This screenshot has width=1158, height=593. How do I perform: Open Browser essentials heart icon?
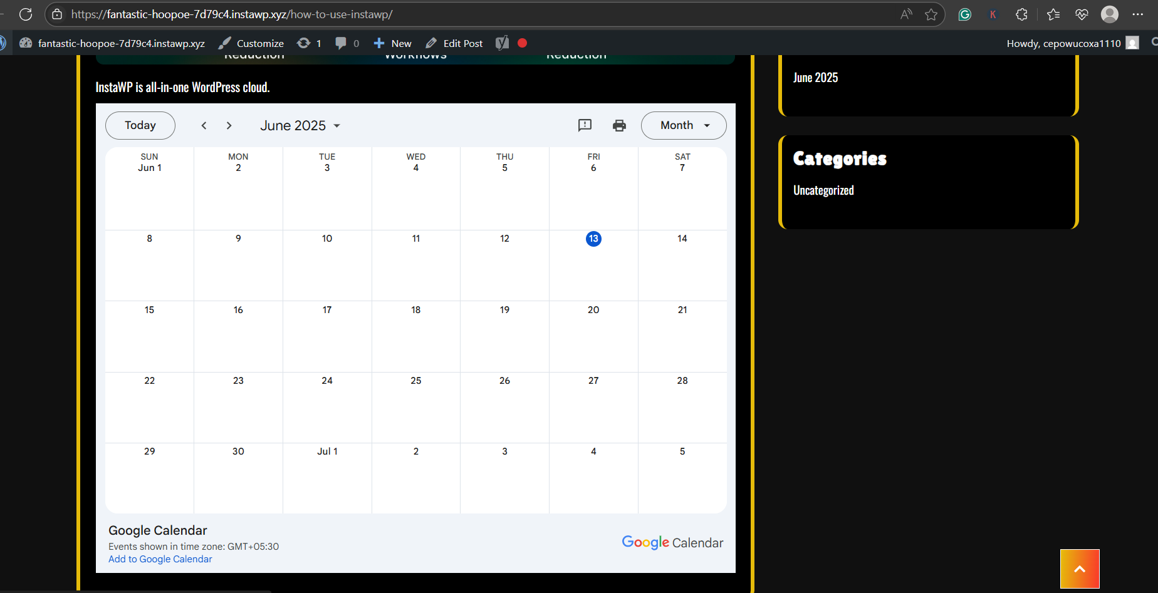pyautogui.click(x=1082, y=14)
